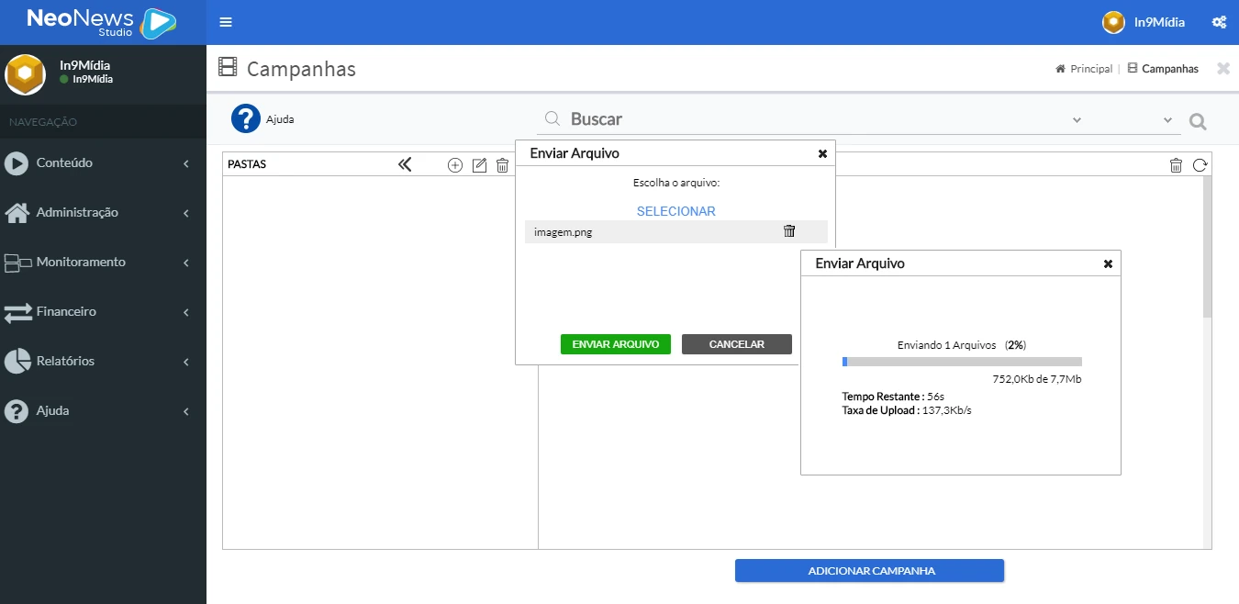Click the In9Mídia username in top bar

click(x=1159, y=22)
